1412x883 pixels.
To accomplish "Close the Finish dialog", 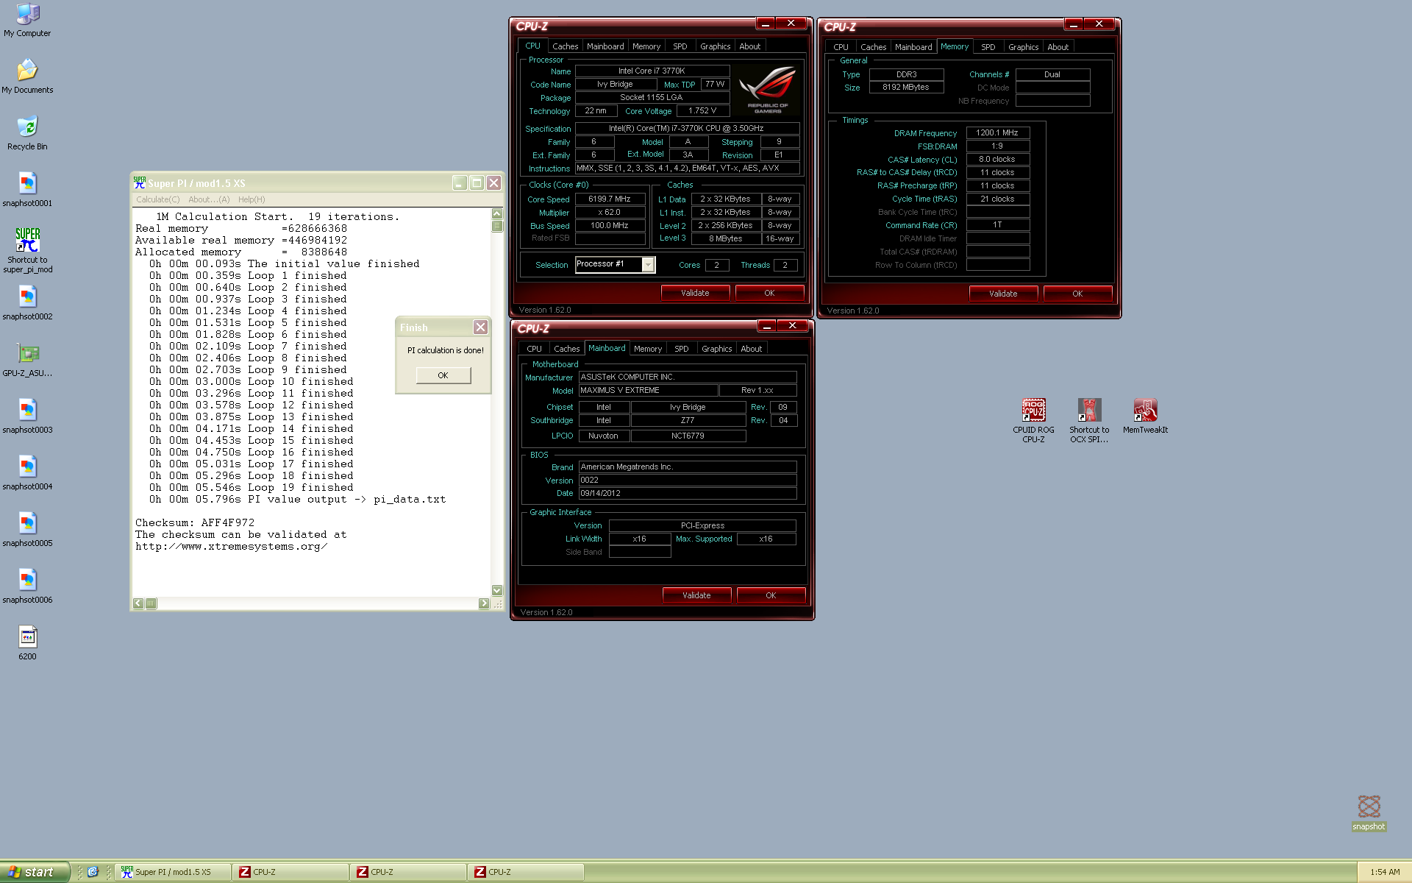I will [x=480, y=327].
